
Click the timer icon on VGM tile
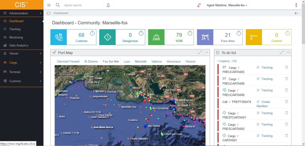[190, 33]
